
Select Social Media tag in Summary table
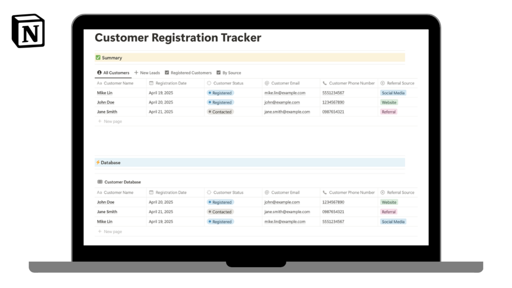(x=393, y=93)
